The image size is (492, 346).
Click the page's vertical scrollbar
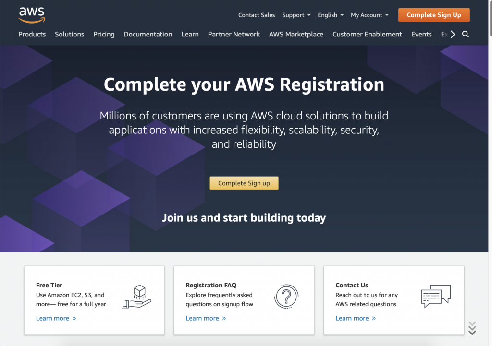(x=490, y=144)
